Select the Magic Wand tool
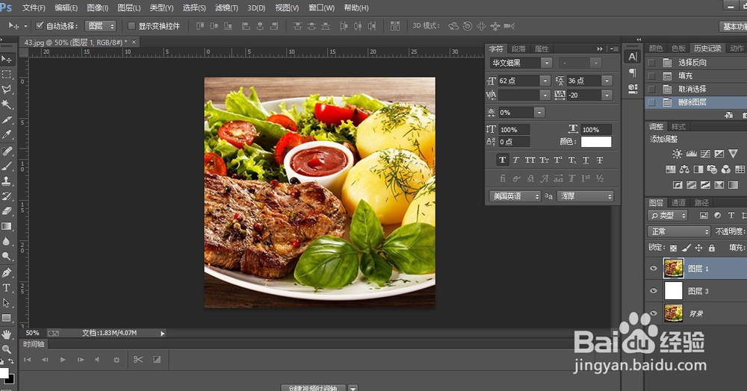 click(7, 104)
